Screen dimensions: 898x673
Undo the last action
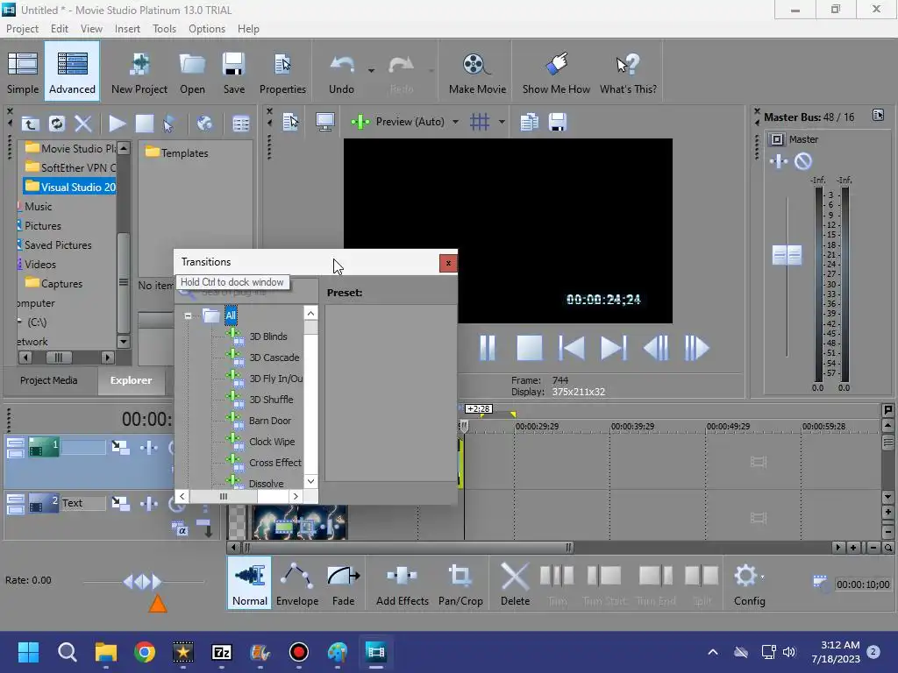tap(341, 72)
